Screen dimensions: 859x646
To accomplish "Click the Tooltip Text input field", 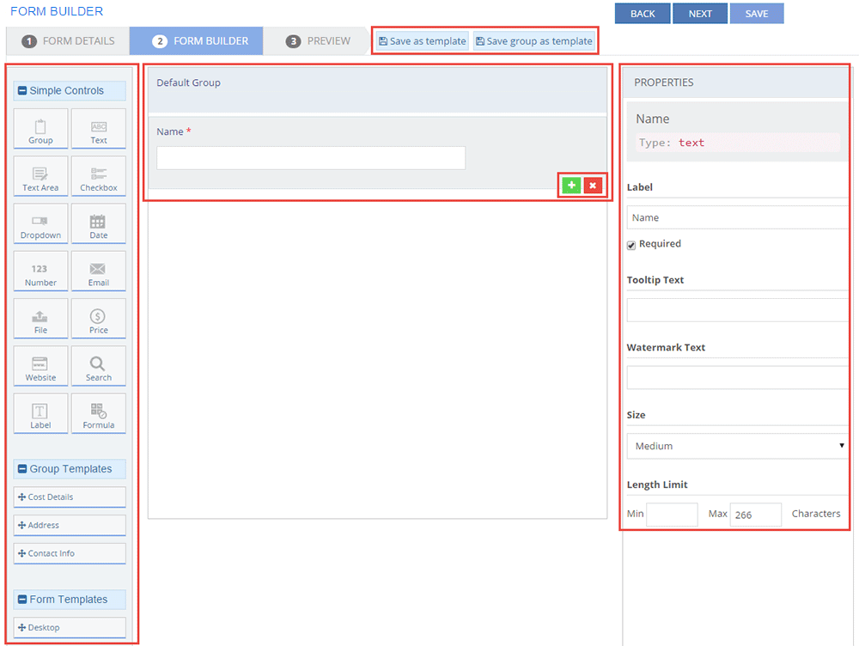I will tap(737, 310).
